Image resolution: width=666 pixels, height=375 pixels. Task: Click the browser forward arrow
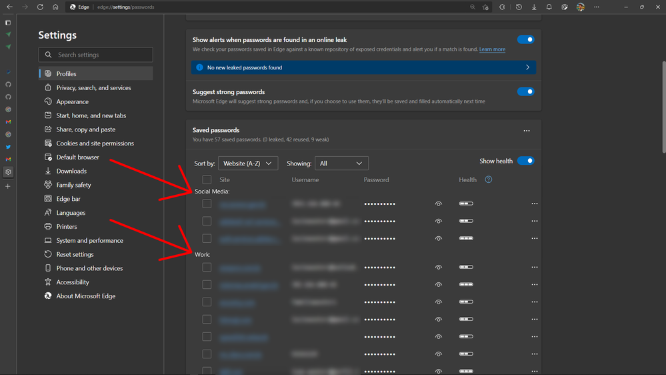click(x=25, y=7)
